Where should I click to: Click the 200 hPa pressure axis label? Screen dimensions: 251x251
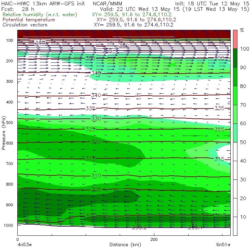9,61
